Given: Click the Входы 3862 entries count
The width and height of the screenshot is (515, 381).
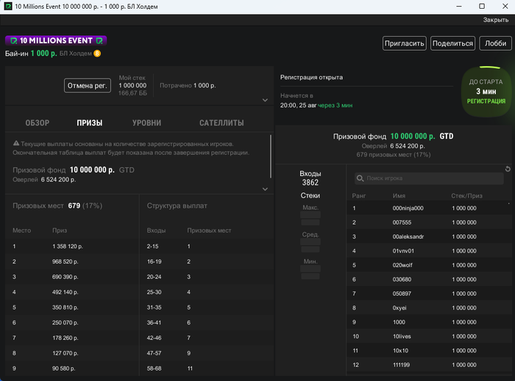Looking at the screenshot, I should [310, 178].
